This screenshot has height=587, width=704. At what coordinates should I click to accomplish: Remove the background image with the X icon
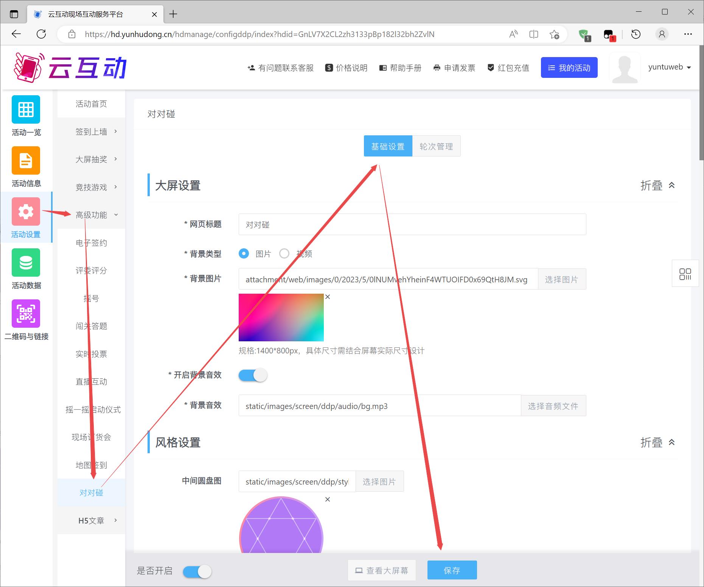[328, 297]
